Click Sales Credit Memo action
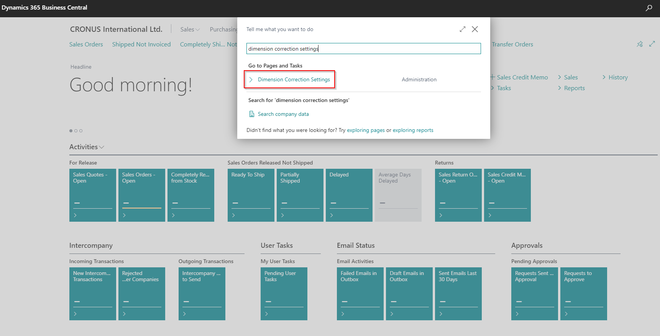 (522, 77)
